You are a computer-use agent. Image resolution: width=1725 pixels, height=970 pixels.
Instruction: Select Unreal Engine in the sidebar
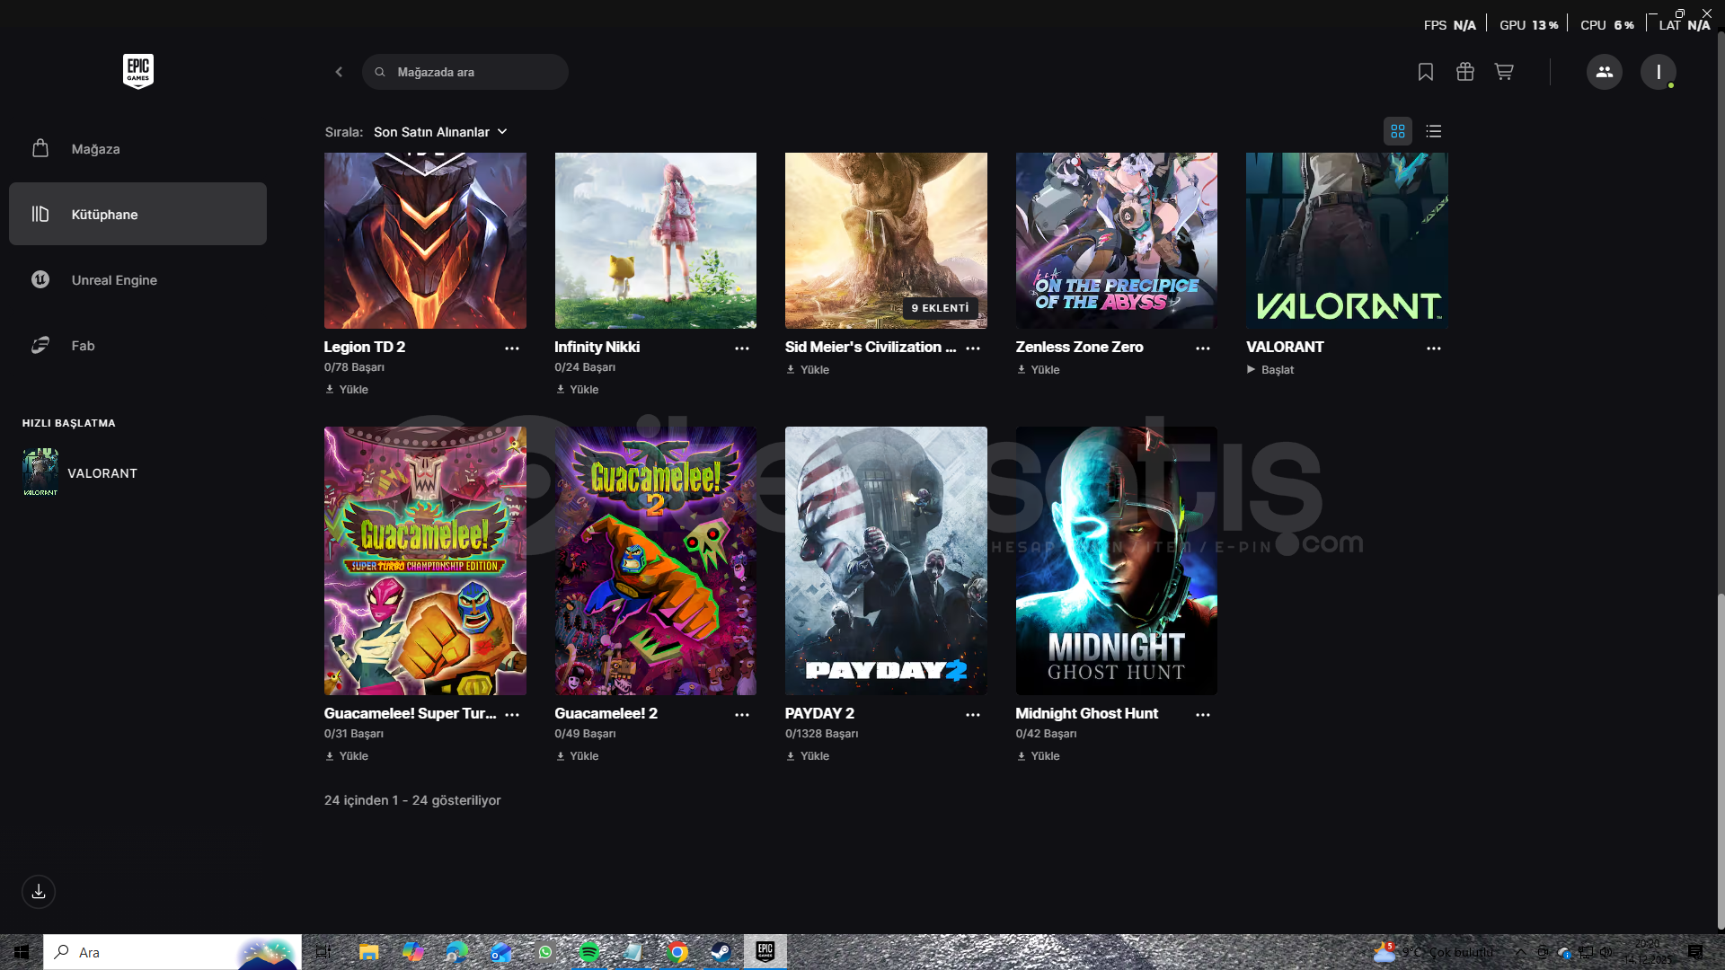pos(114,280)
